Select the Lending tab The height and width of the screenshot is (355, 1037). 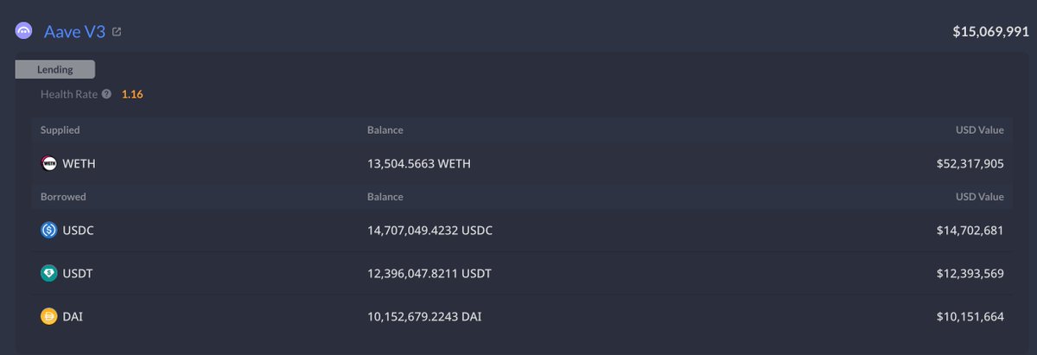(54, 69)
